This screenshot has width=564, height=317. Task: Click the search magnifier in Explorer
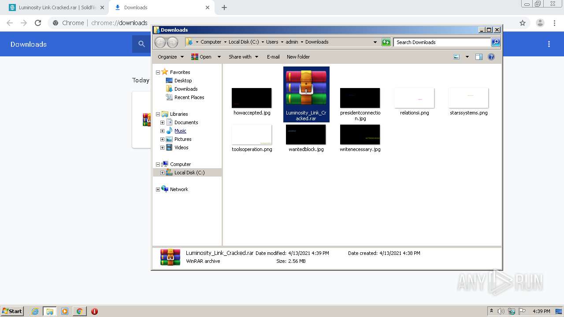click(496, 42)
